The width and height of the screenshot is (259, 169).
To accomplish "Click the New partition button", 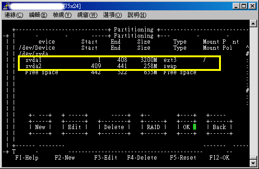I will coord(40,127).
